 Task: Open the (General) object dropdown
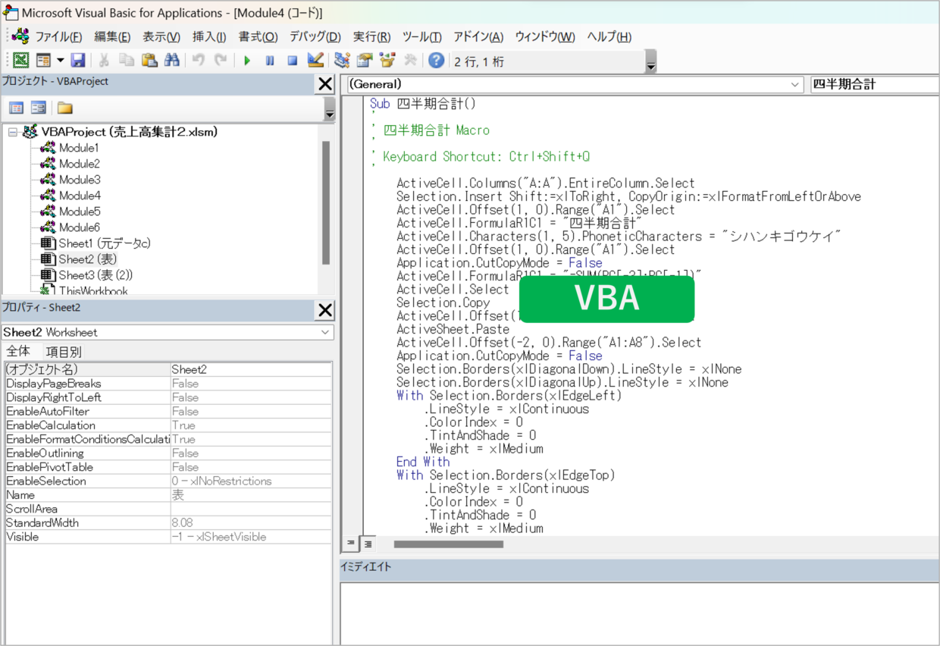coord(795,84)
